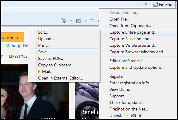Open the Manage History link
This screenshot has width=178, height=120.
(x=17, y=46)
